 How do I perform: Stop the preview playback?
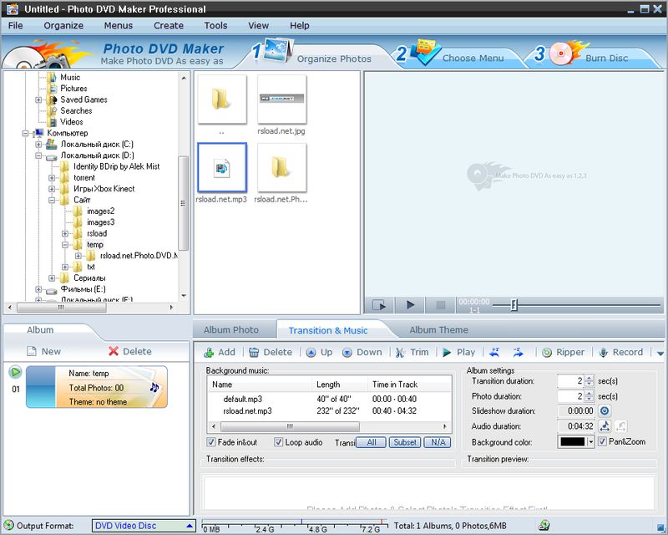pyautogui.click(x=441, y=305)
